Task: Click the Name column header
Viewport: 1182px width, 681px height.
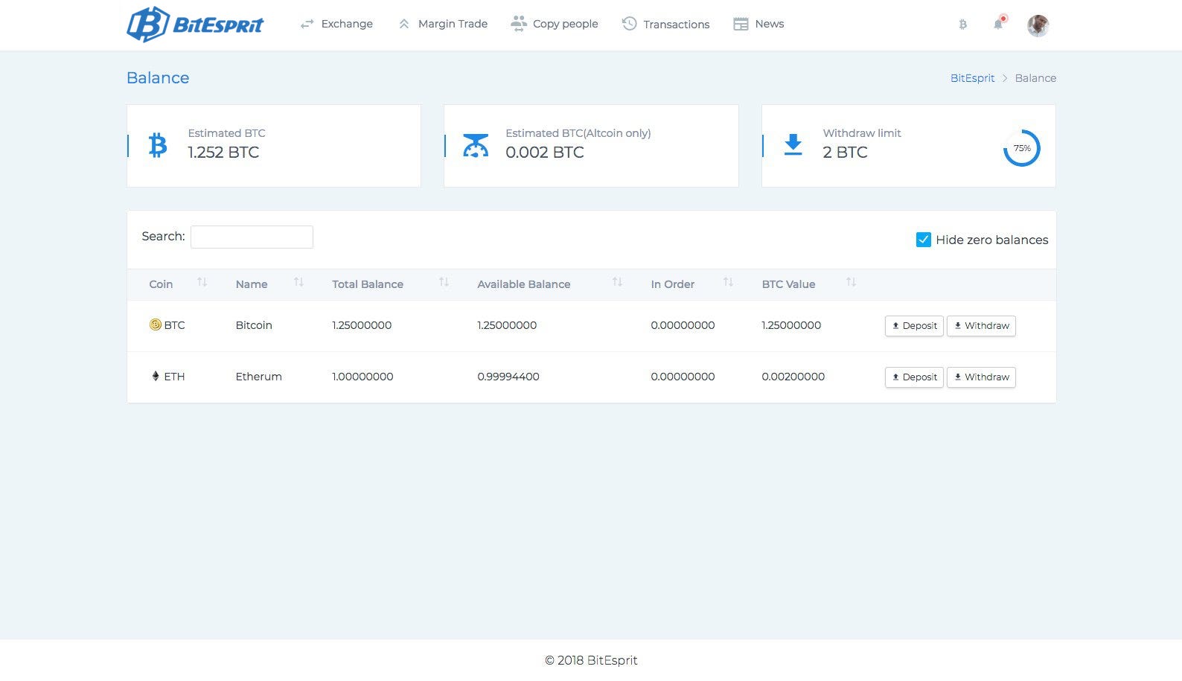Action: [x=252, y=284]
